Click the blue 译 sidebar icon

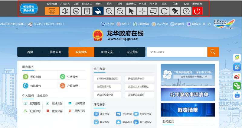click(x=237, y=67)
